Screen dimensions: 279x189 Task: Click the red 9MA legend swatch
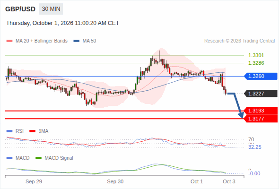point(32,131)
